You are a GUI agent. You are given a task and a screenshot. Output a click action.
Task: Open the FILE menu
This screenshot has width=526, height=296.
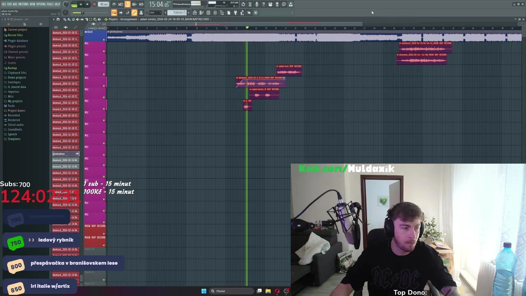pyautogui.click(x=3, y=4)
